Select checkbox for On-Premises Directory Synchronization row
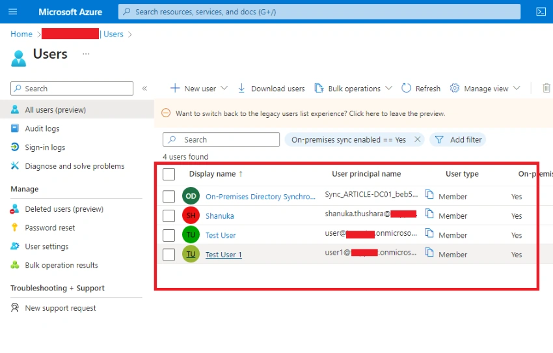The image size is (553, 353). [x=169, y=196]
